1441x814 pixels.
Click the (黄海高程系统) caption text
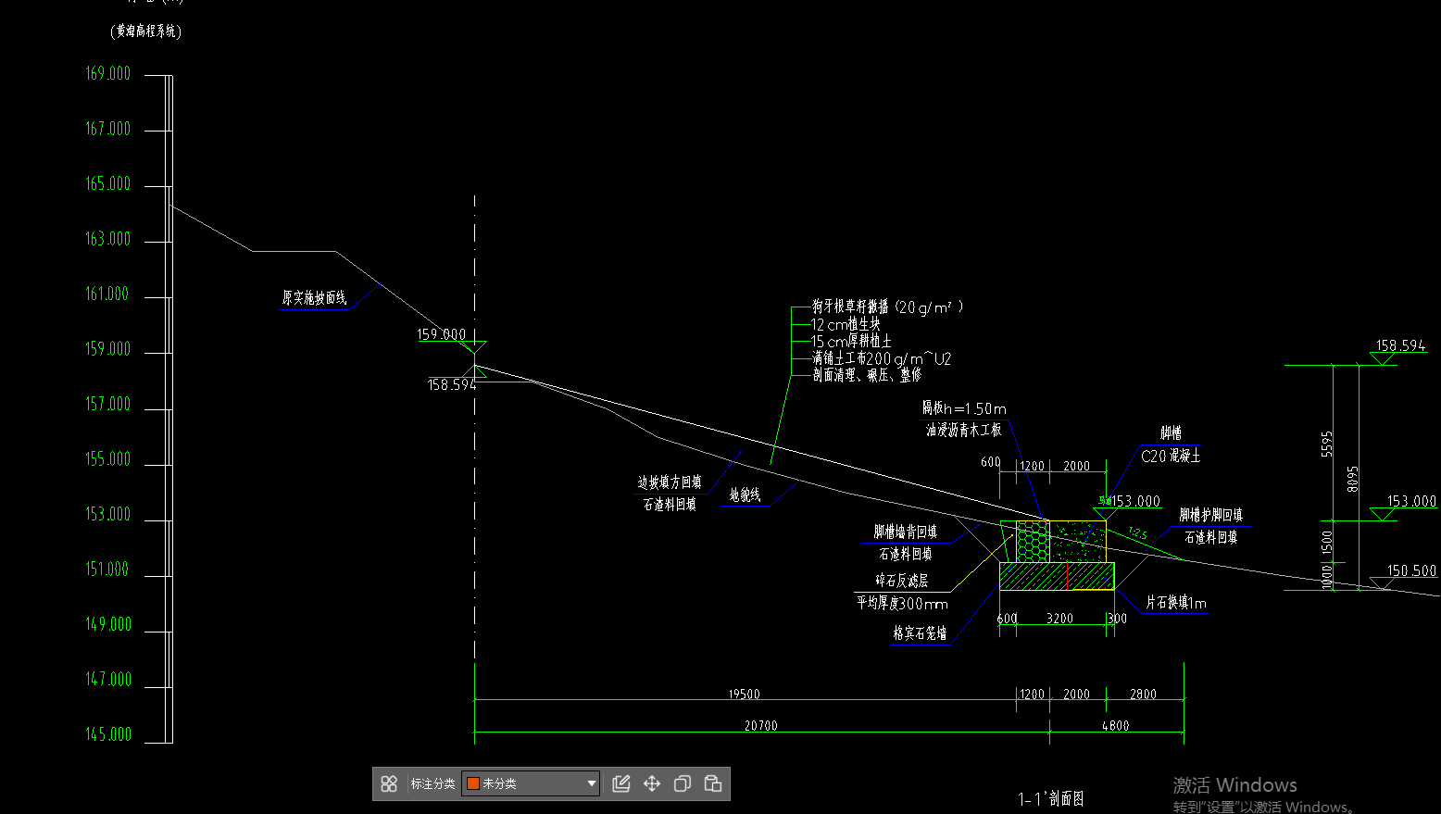[x=146, y=31]
